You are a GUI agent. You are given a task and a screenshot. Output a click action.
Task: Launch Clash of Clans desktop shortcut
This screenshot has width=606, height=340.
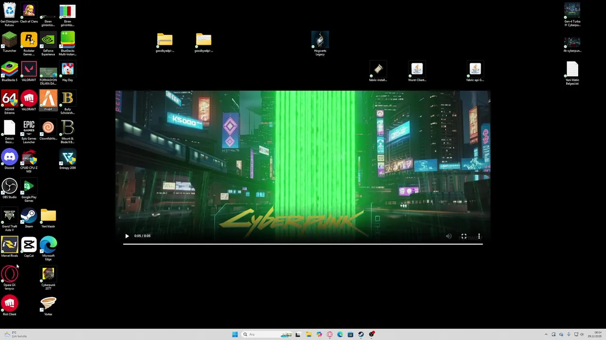pos(29,13)
